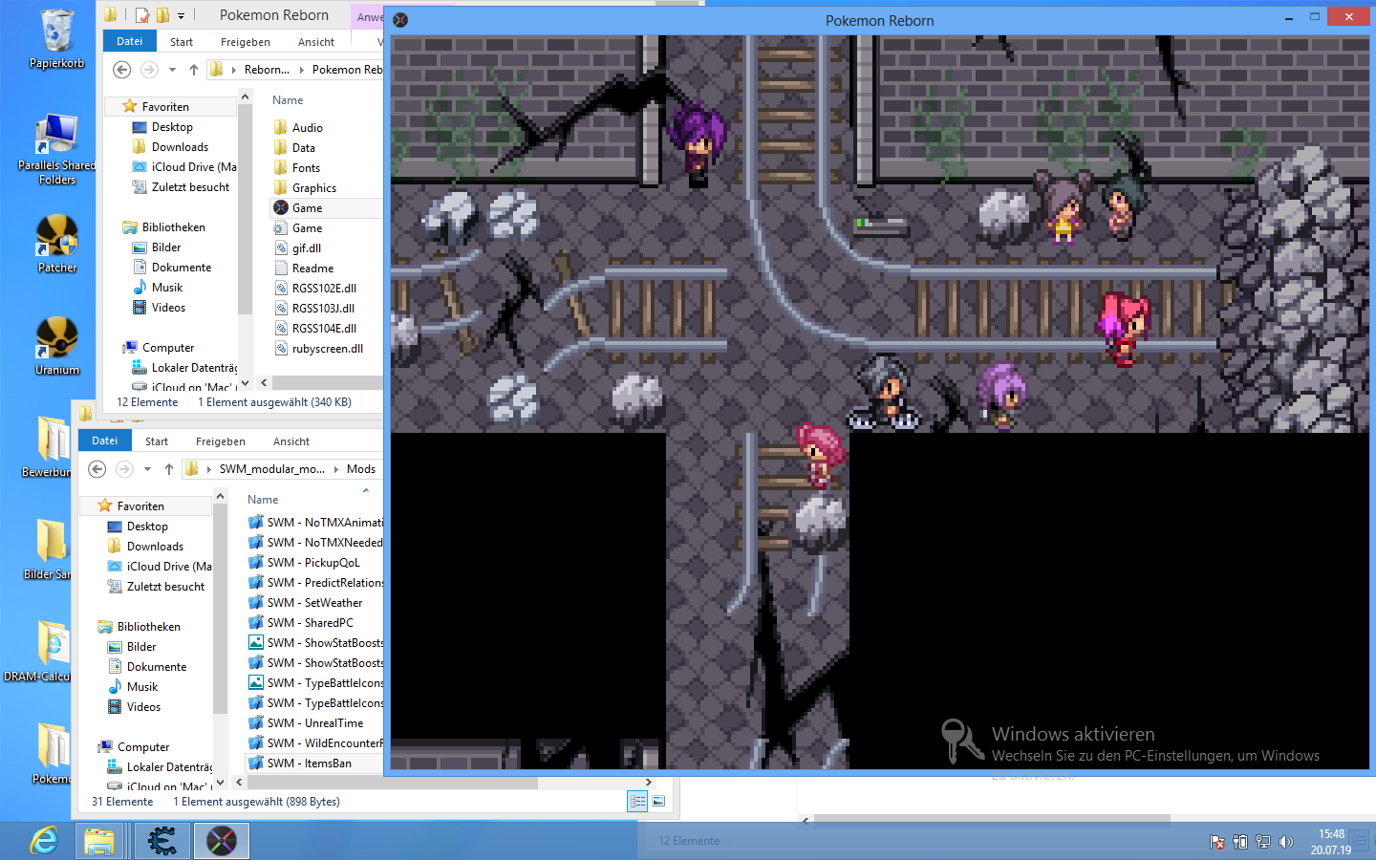The image size is (1376, 860).
Task: Select the Game application file
Action: [x=307, y=208]
